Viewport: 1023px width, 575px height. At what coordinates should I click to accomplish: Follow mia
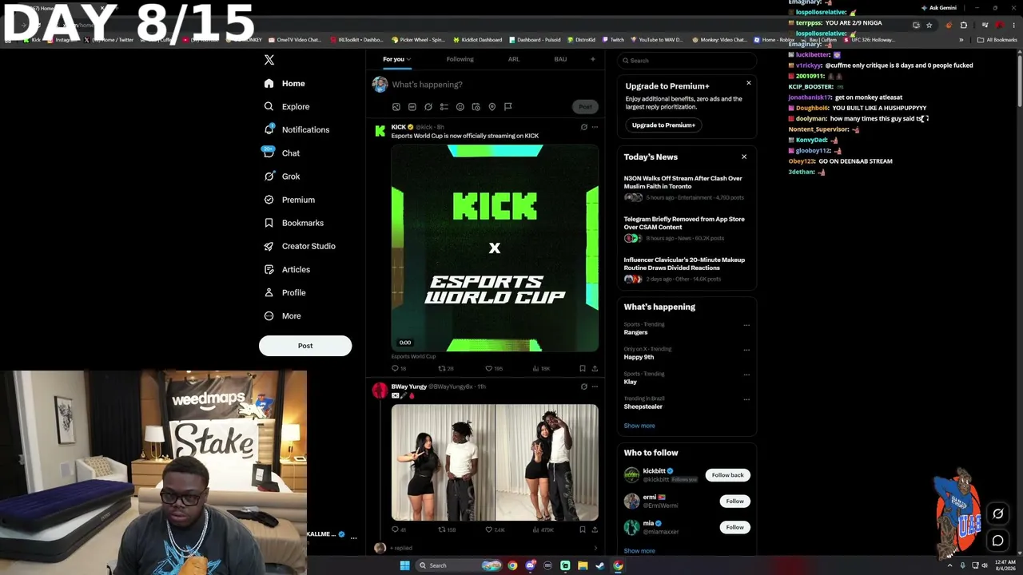pos(734,527)
